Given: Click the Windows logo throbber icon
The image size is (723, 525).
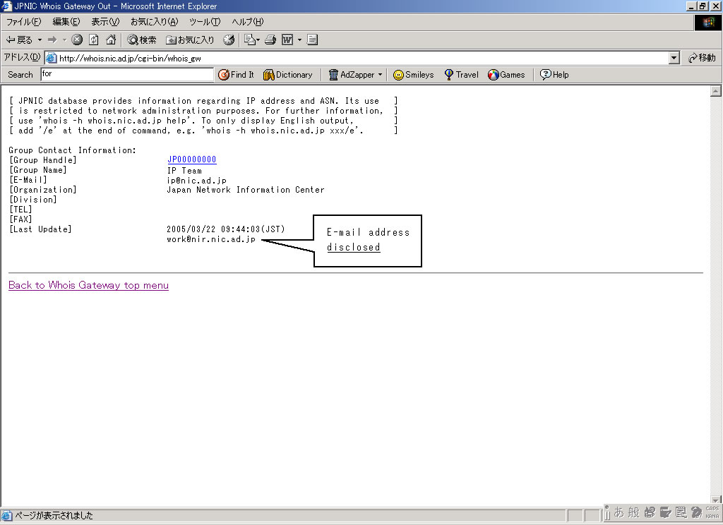Looking at the screenshot, I should click(707, 23).
